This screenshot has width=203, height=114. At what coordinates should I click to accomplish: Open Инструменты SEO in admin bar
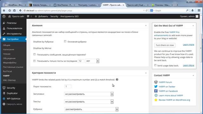[x=69, y=16]
